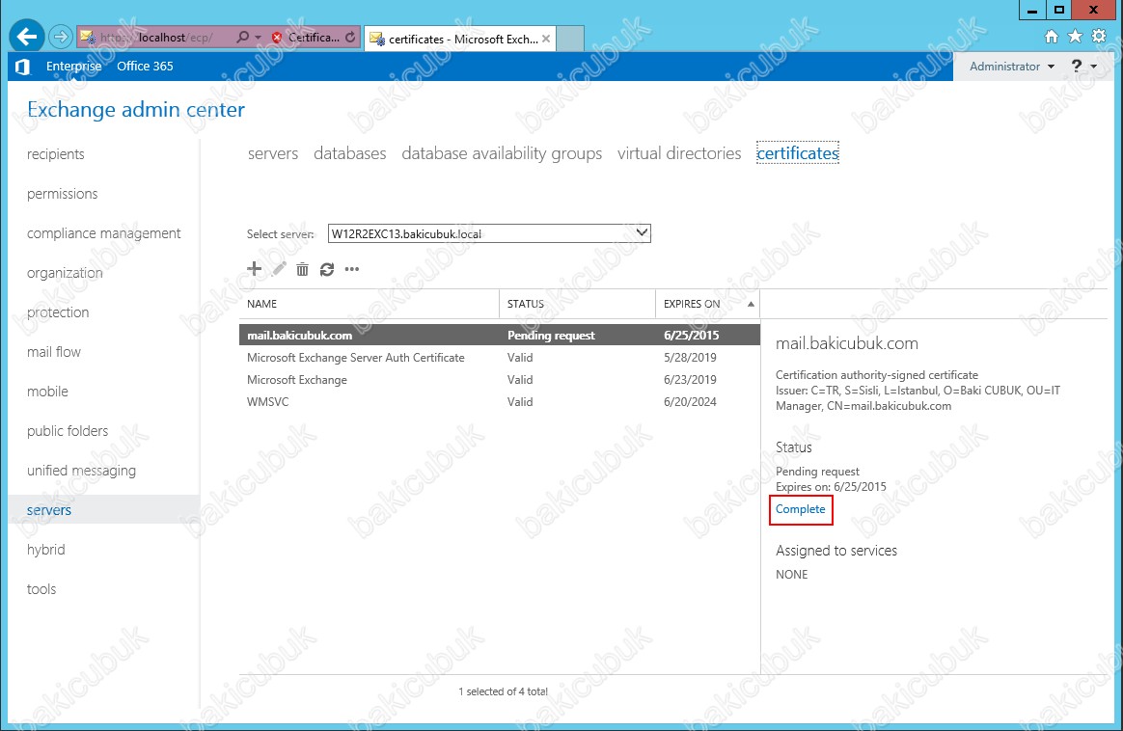Click the browser Back arrow button
Image resolution: width=1123 pixels, height=731 pixels.
[26, 37]
